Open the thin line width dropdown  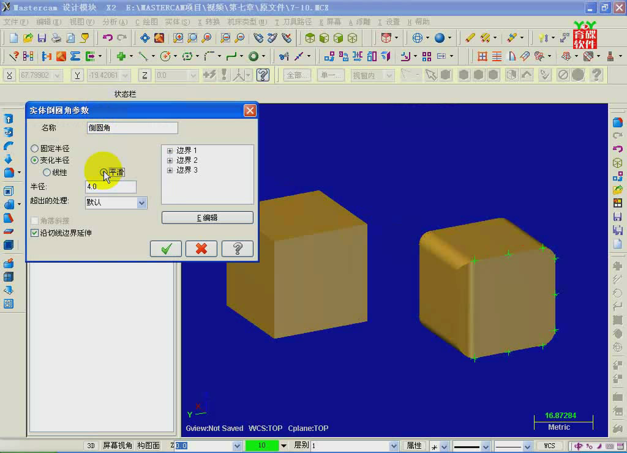[x=527, y=446]
